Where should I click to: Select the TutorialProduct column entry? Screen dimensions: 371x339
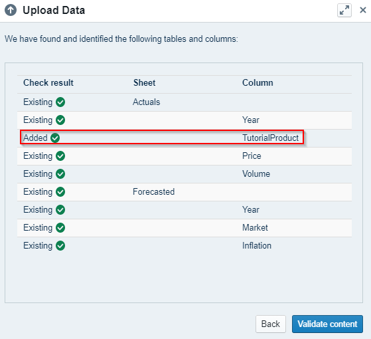click(x=270, y=138)
